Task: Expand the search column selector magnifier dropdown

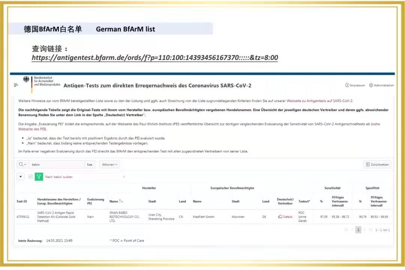Action: click(x=22, y=165)
